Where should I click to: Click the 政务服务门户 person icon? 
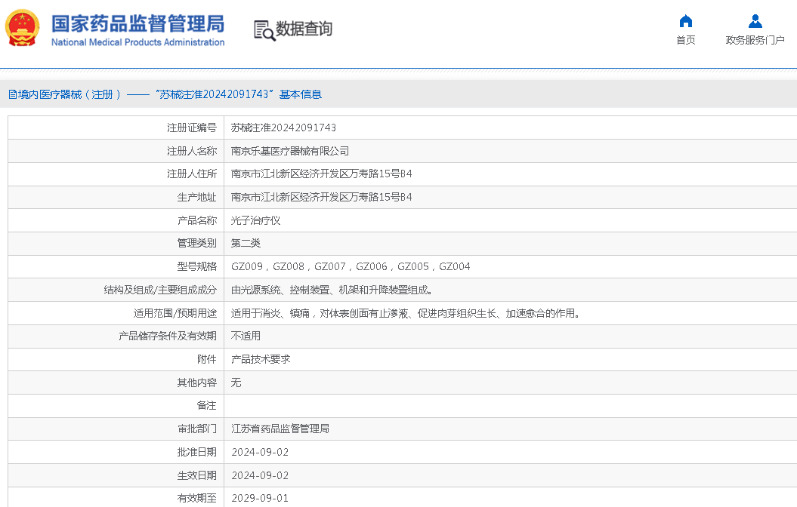point(755,21)
